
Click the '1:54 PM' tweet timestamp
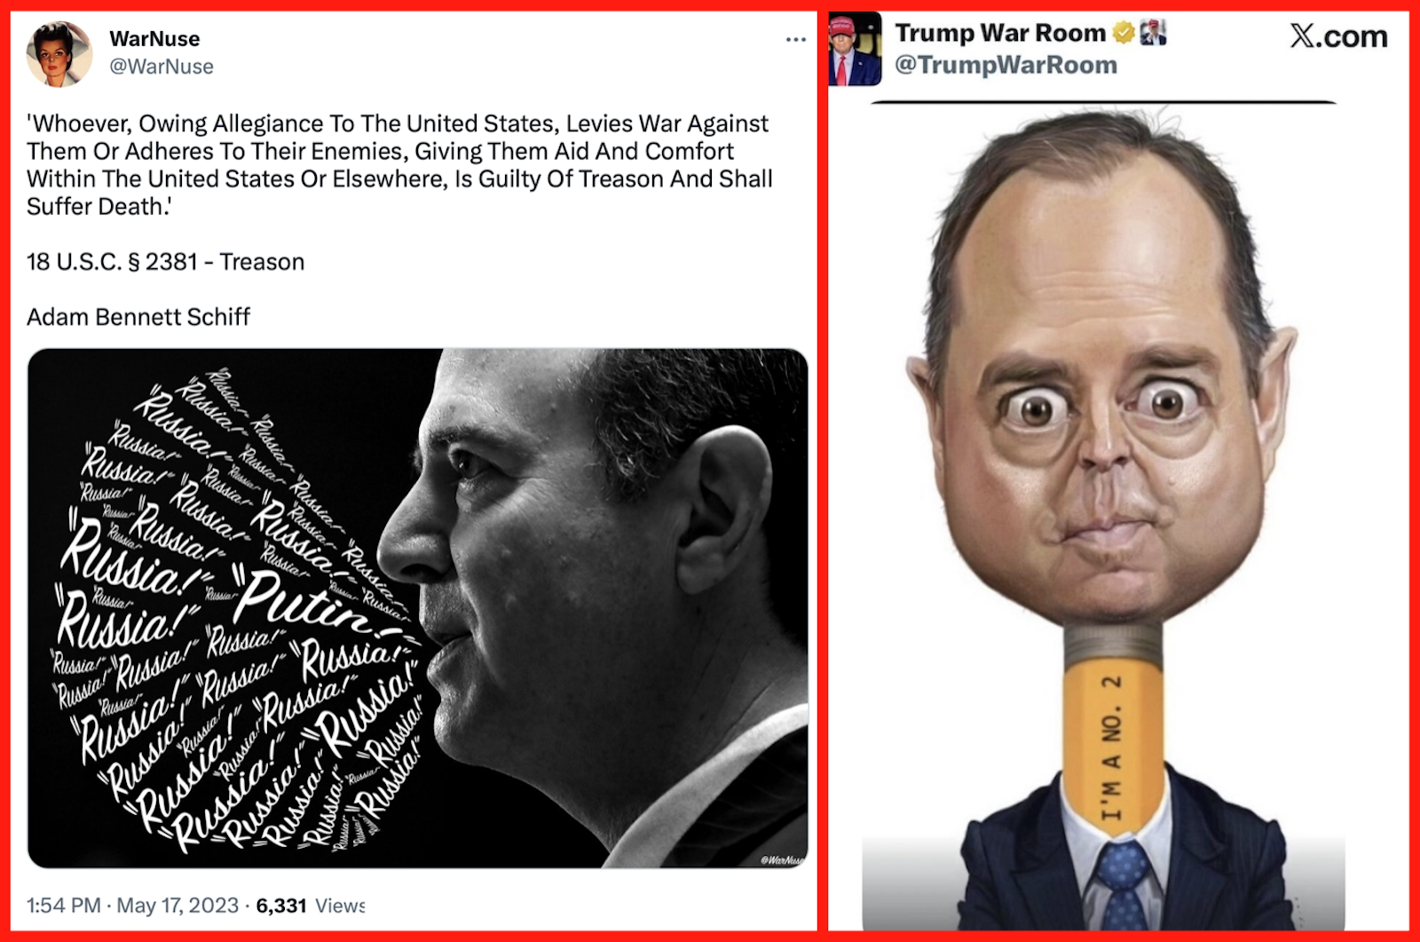click(x=64, y=906)
